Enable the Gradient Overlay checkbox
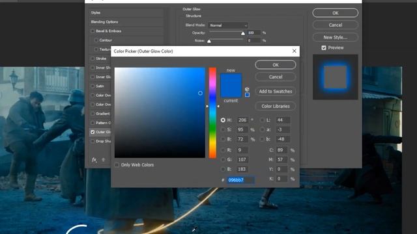Image resolution: width=417 pixels, height=234 pixels. (x=93, y=114)
